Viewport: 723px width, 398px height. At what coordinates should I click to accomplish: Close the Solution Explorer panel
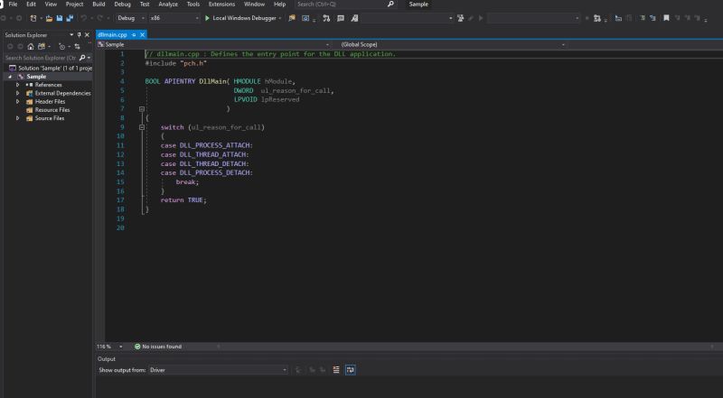[x=87, y=35]
